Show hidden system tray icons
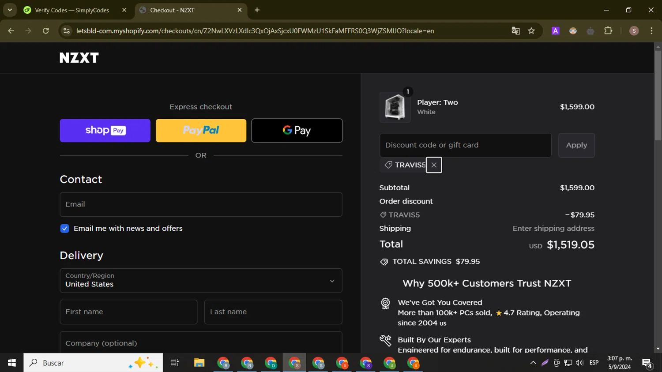662x372 pixels. (533, 363)
